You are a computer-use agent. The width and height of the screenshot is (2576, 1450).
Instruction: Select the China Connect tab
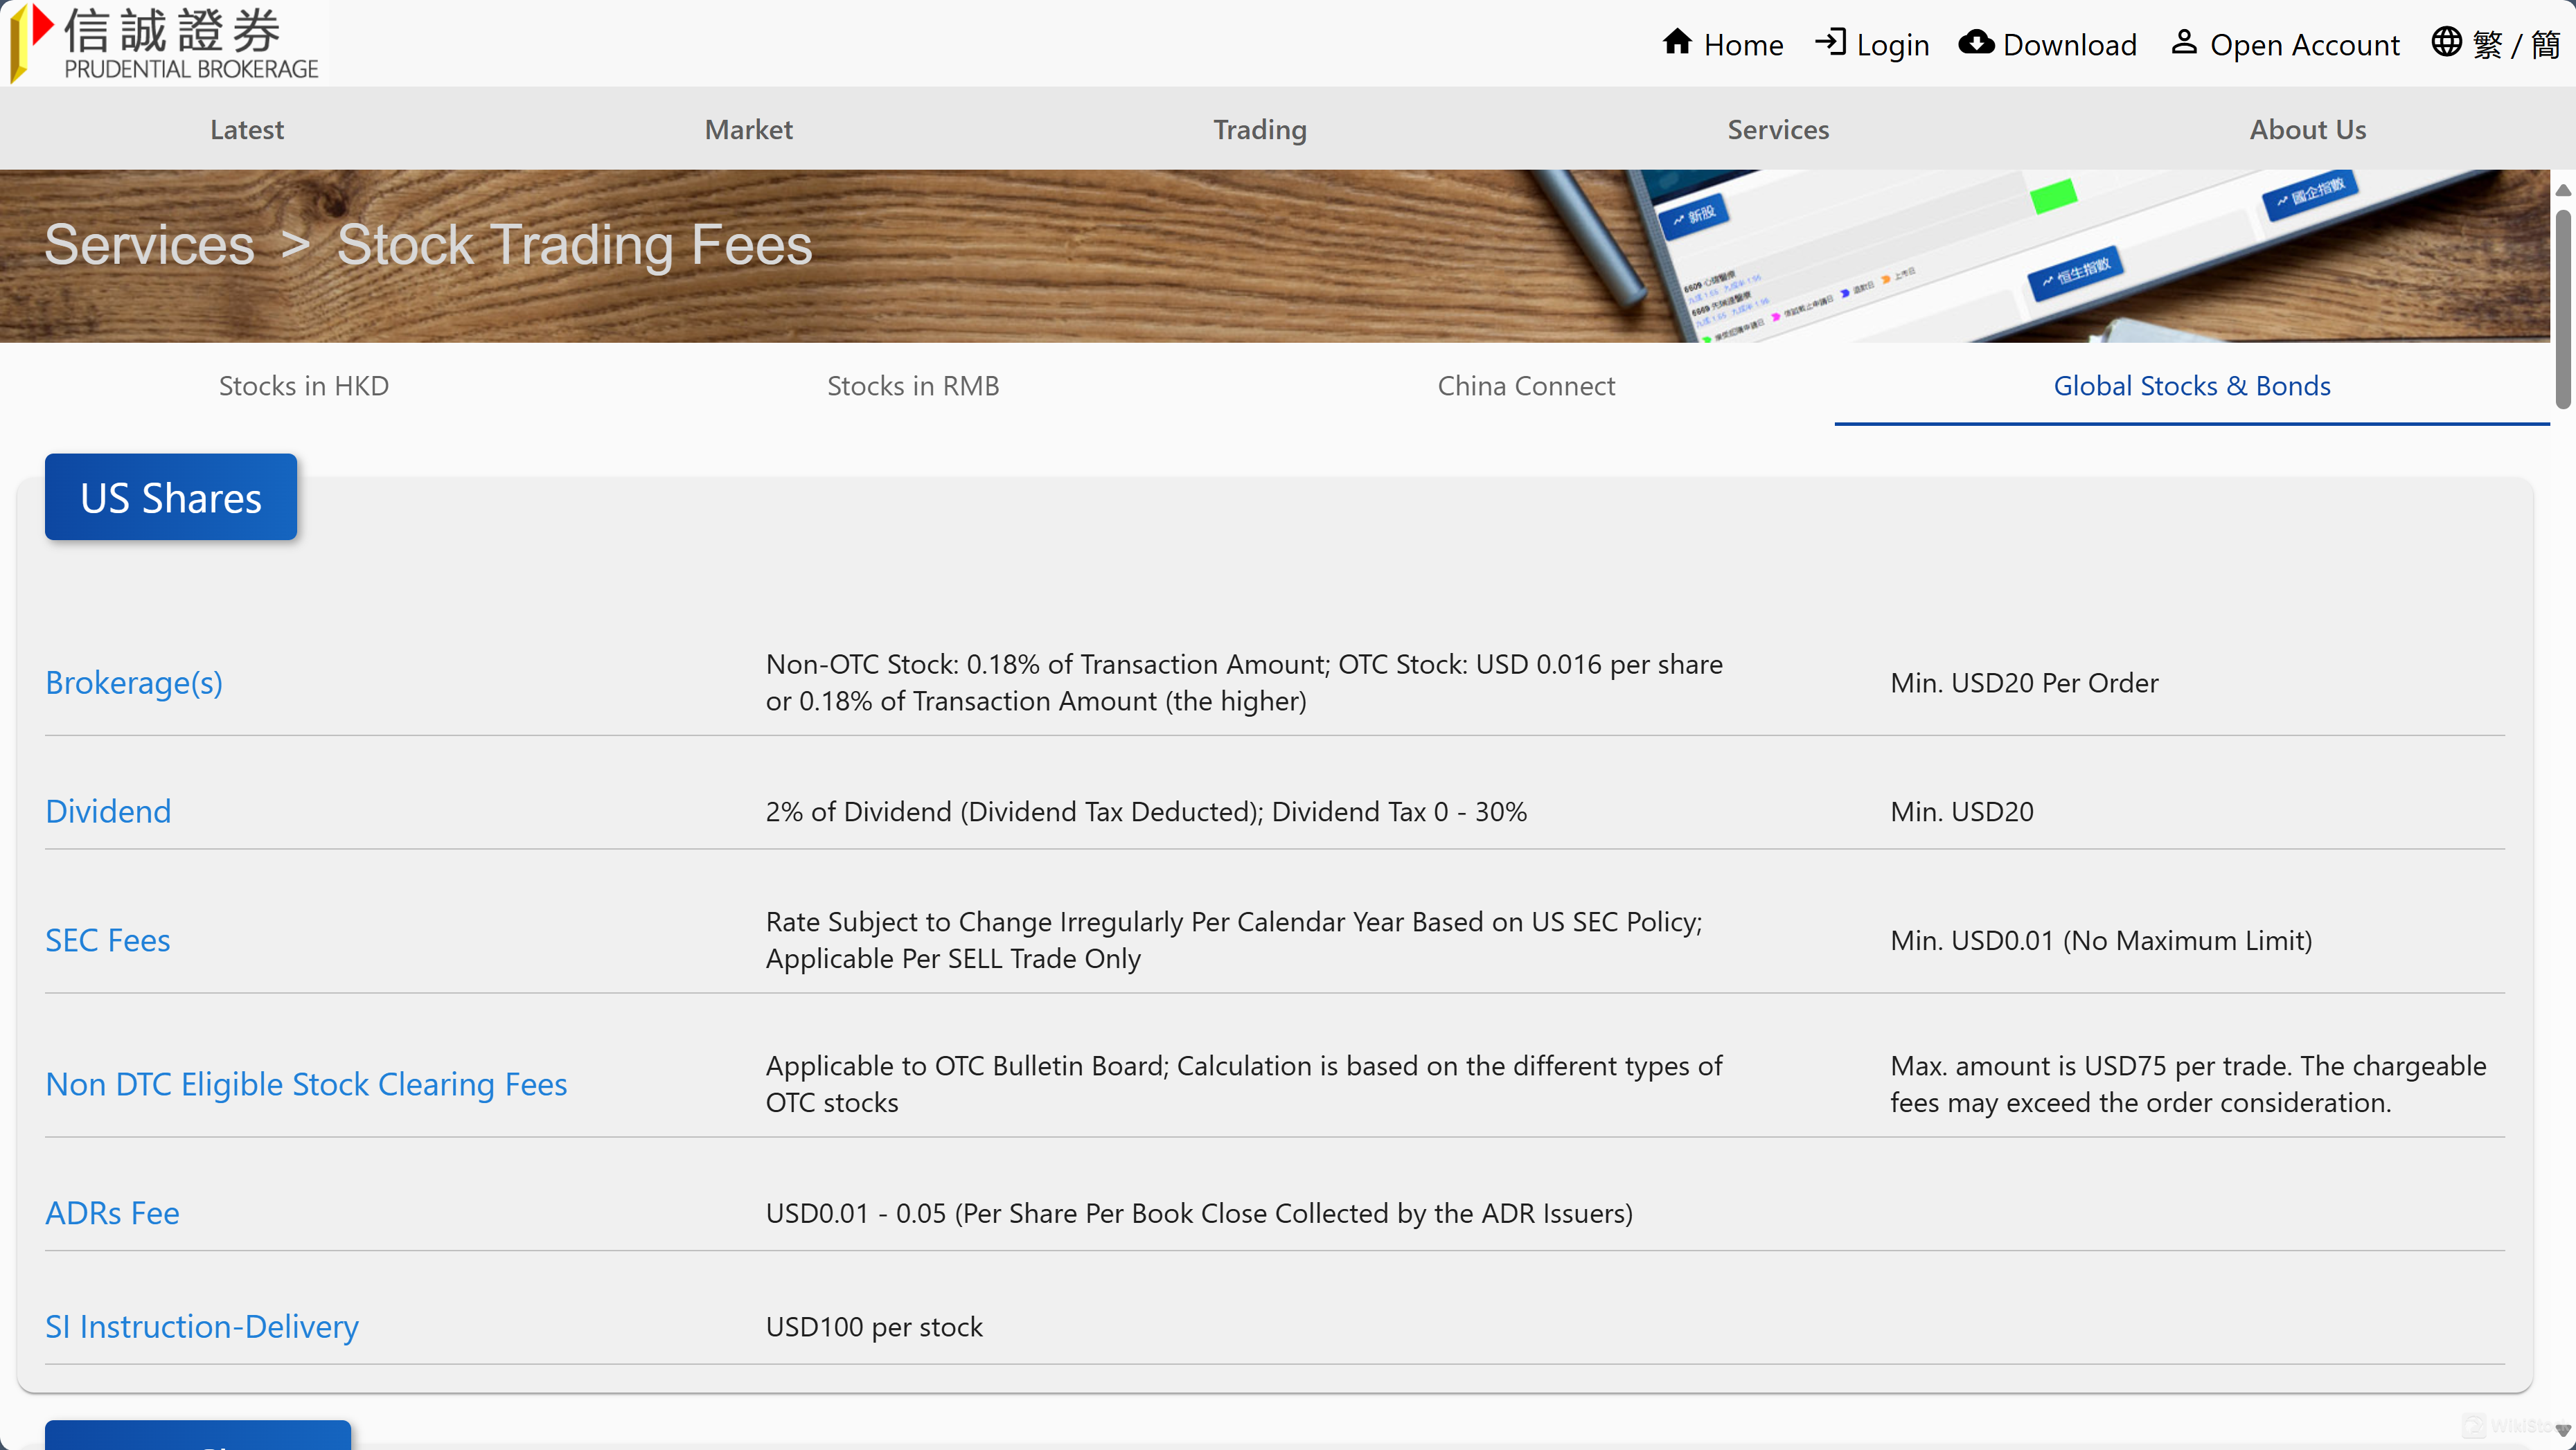(1525, 386)
